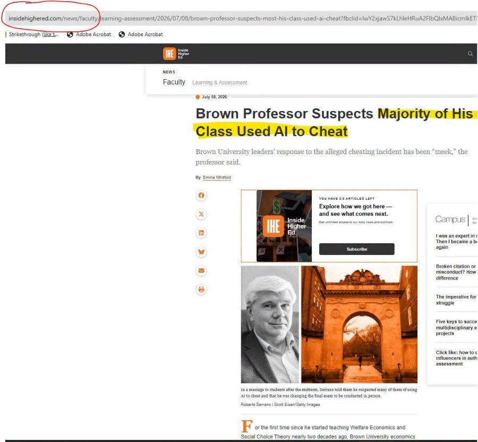This screenshot has height=442, width=478.
Task: Share article on Facebook
Action: pos(201,195)
